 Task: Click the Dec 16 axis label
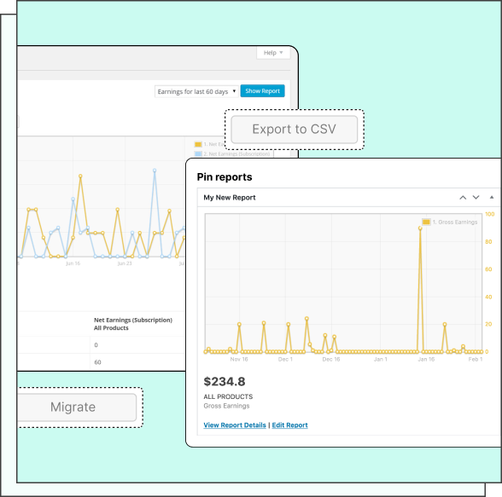331,359
